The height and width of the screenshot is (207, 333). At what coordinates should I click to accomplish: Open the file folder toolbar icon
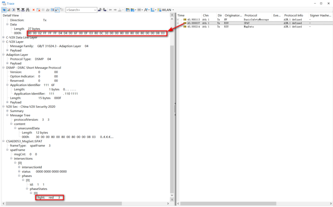(128, 10)
